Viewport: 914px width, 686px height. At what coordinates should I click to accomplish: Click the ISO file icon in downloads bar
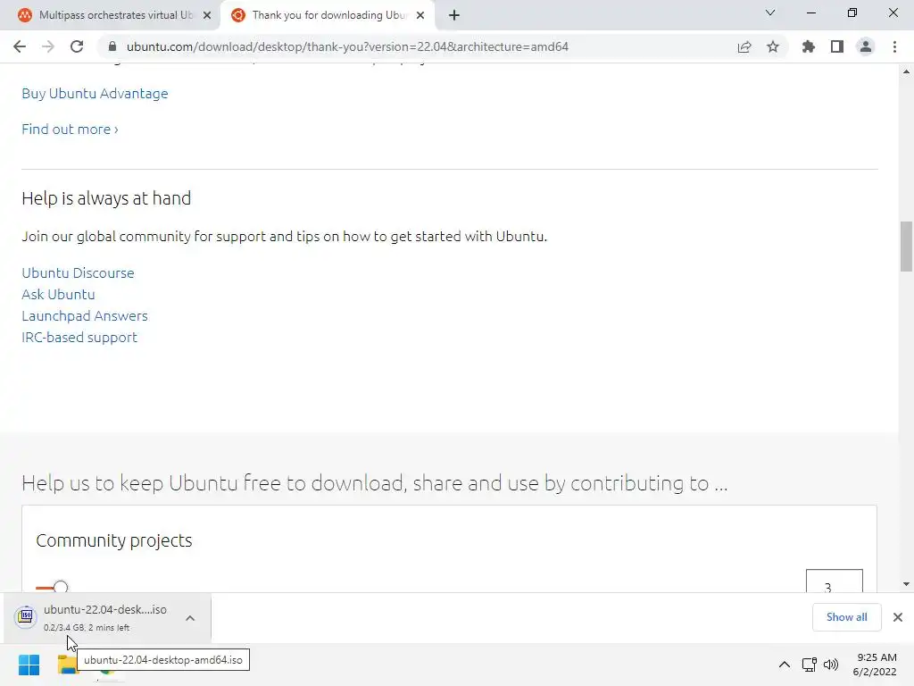tap(26, 617)
